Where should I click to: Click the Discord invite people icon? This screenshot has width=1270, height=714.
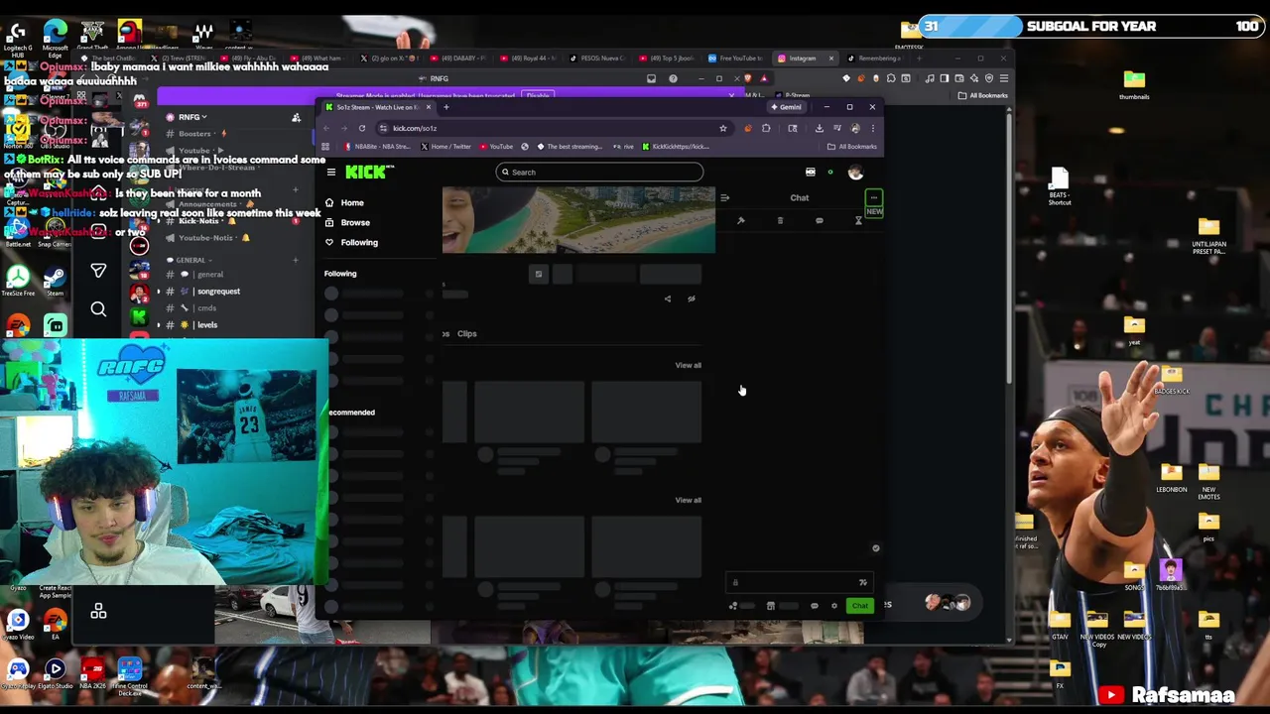click(x=296, y=118)
